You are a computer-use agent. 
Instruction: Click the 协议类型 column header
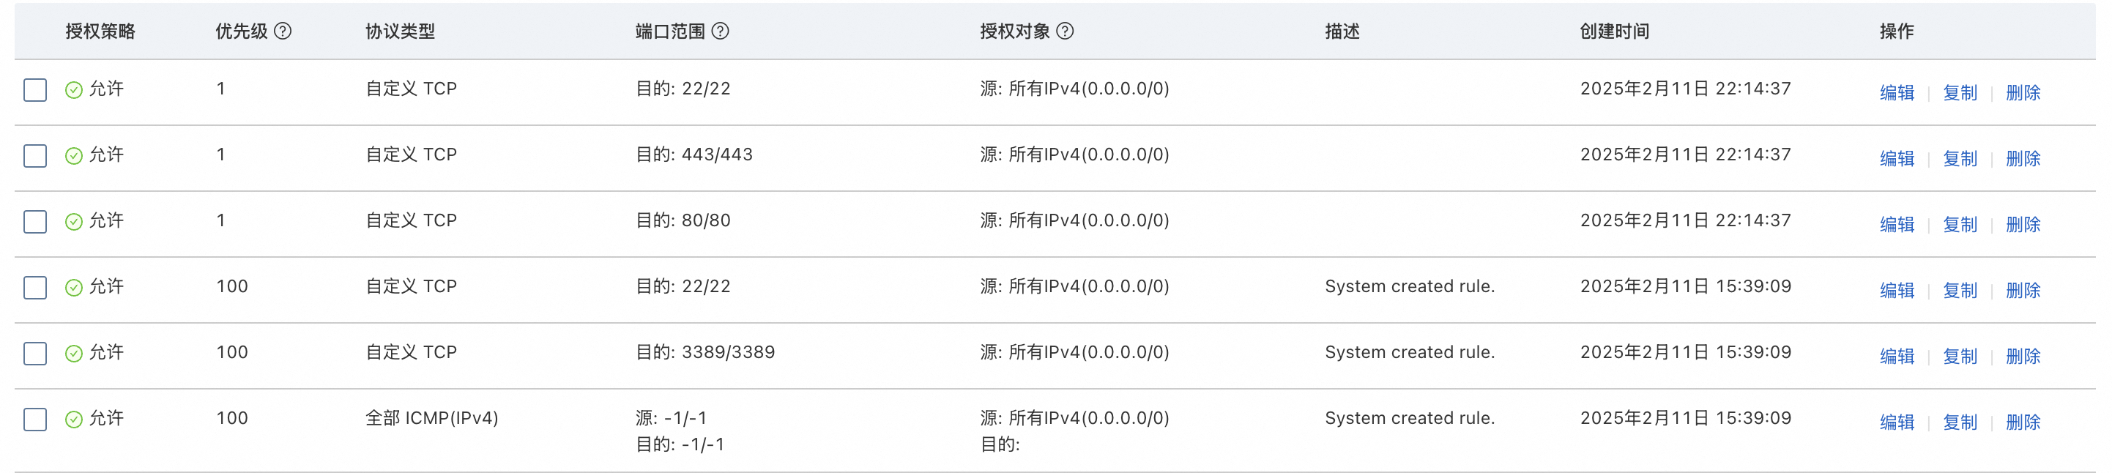(x=400, y=31)
